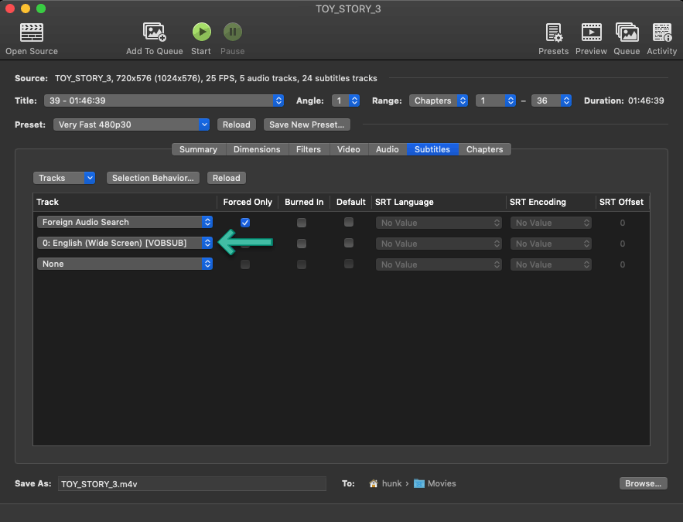The image size is (683, 522).
Task: Click the Movies folder icon in destination
Action: coord(419,483)
